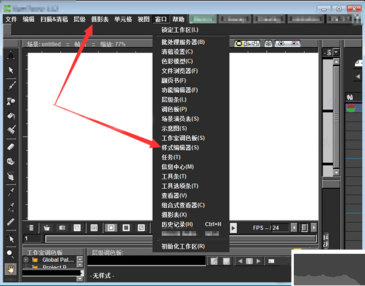Select the Paint Brush tool
365x286 pixels.
click(11, 129)
